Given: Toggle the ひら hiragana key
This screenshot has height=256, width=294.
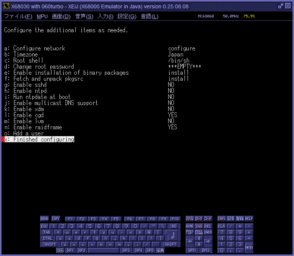Looking at the screenshot, I should (60, 251).
